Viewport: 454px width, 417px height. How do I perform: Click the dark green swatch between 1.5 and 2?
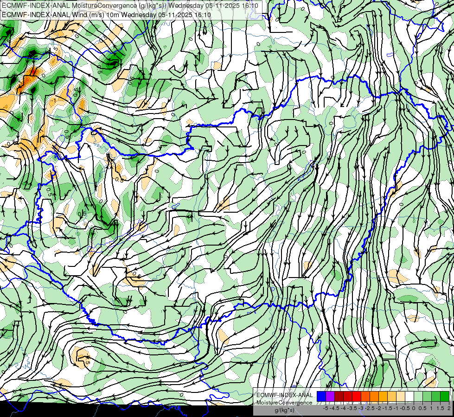click(445, 396)
